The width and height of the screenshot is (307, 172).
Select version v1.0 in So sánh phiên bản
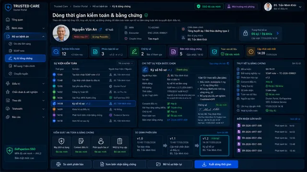click(148, 145)
